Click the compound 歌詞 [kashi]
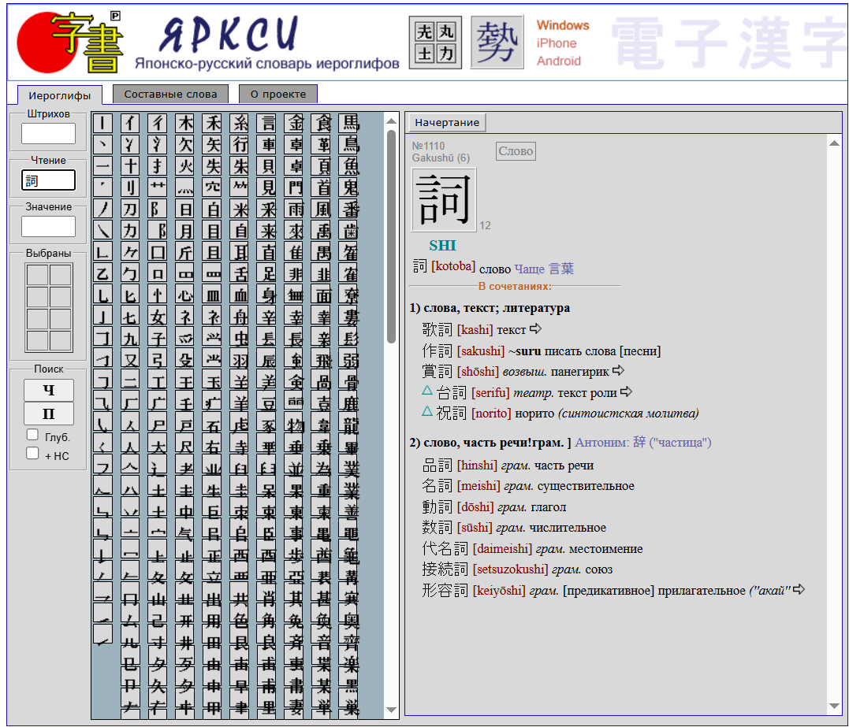Viewport: 849px width, 727px height. click(x=457, y=329)
